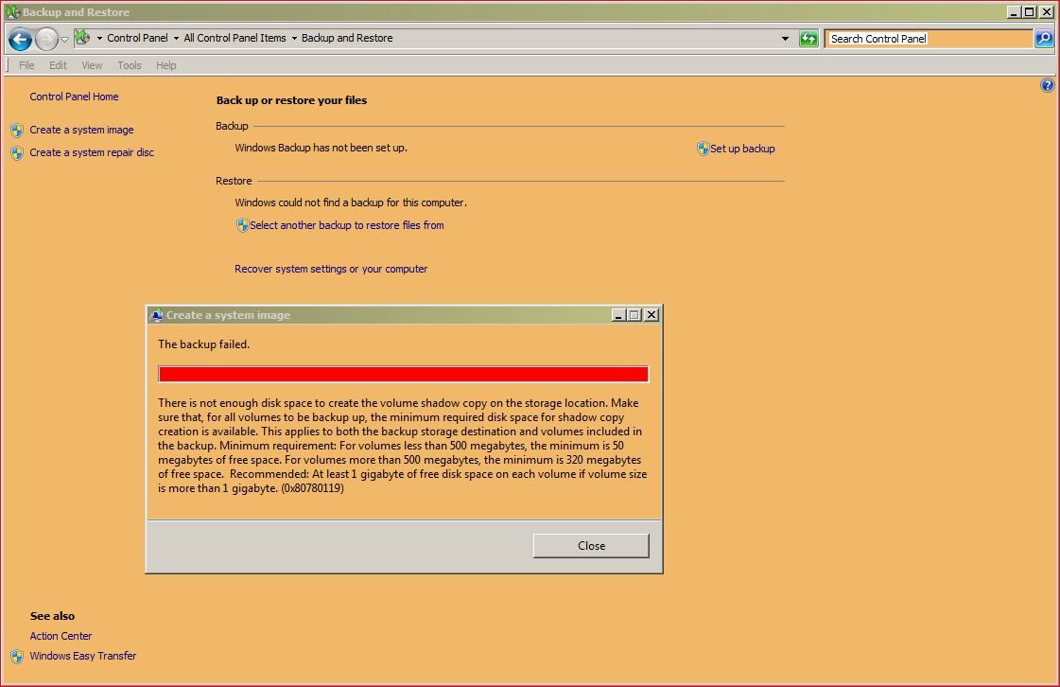The height and width of the screenshot is (687, 1060).
Task: Click Backup and Restore title bar icon
Action: pos(12,11)
